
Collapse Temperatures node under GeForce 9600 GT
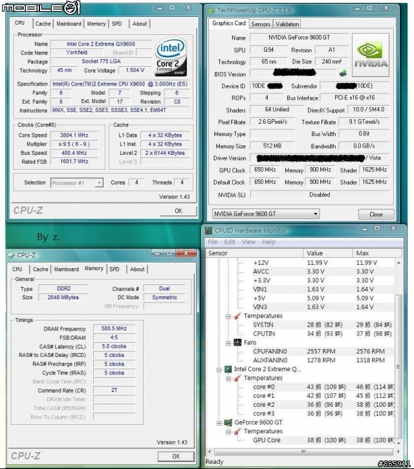pyautogui.click(x=228, y=432)
